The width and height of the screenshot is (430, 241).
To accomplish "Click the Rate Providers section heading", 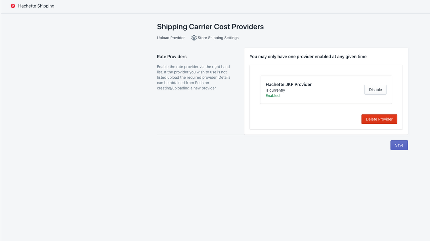I will click(172, 57).
